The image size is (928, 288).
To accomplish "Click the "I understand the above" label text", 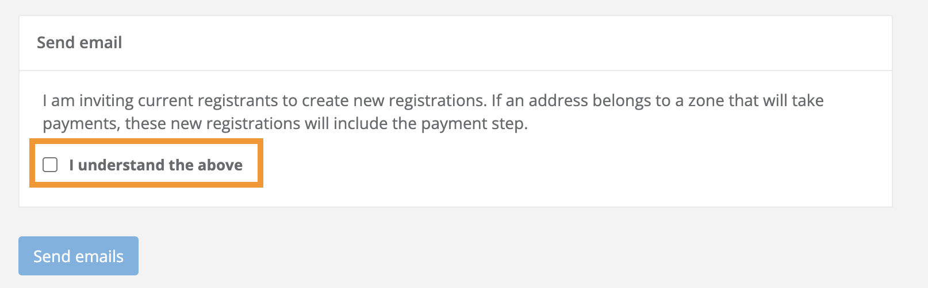I will (155, 165).
